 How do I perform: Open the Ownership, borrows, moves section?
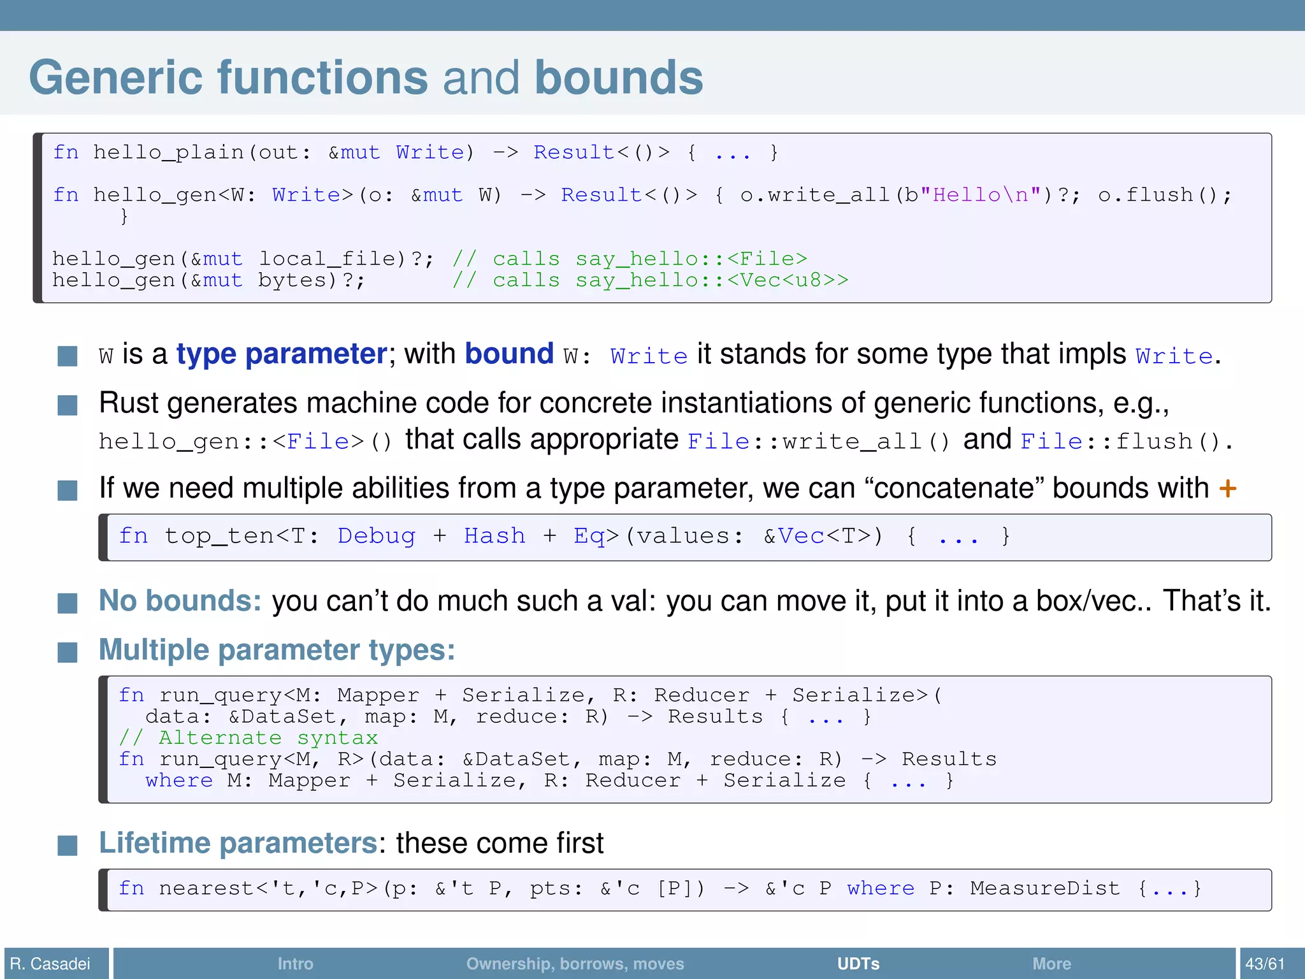tap(575, 963)
